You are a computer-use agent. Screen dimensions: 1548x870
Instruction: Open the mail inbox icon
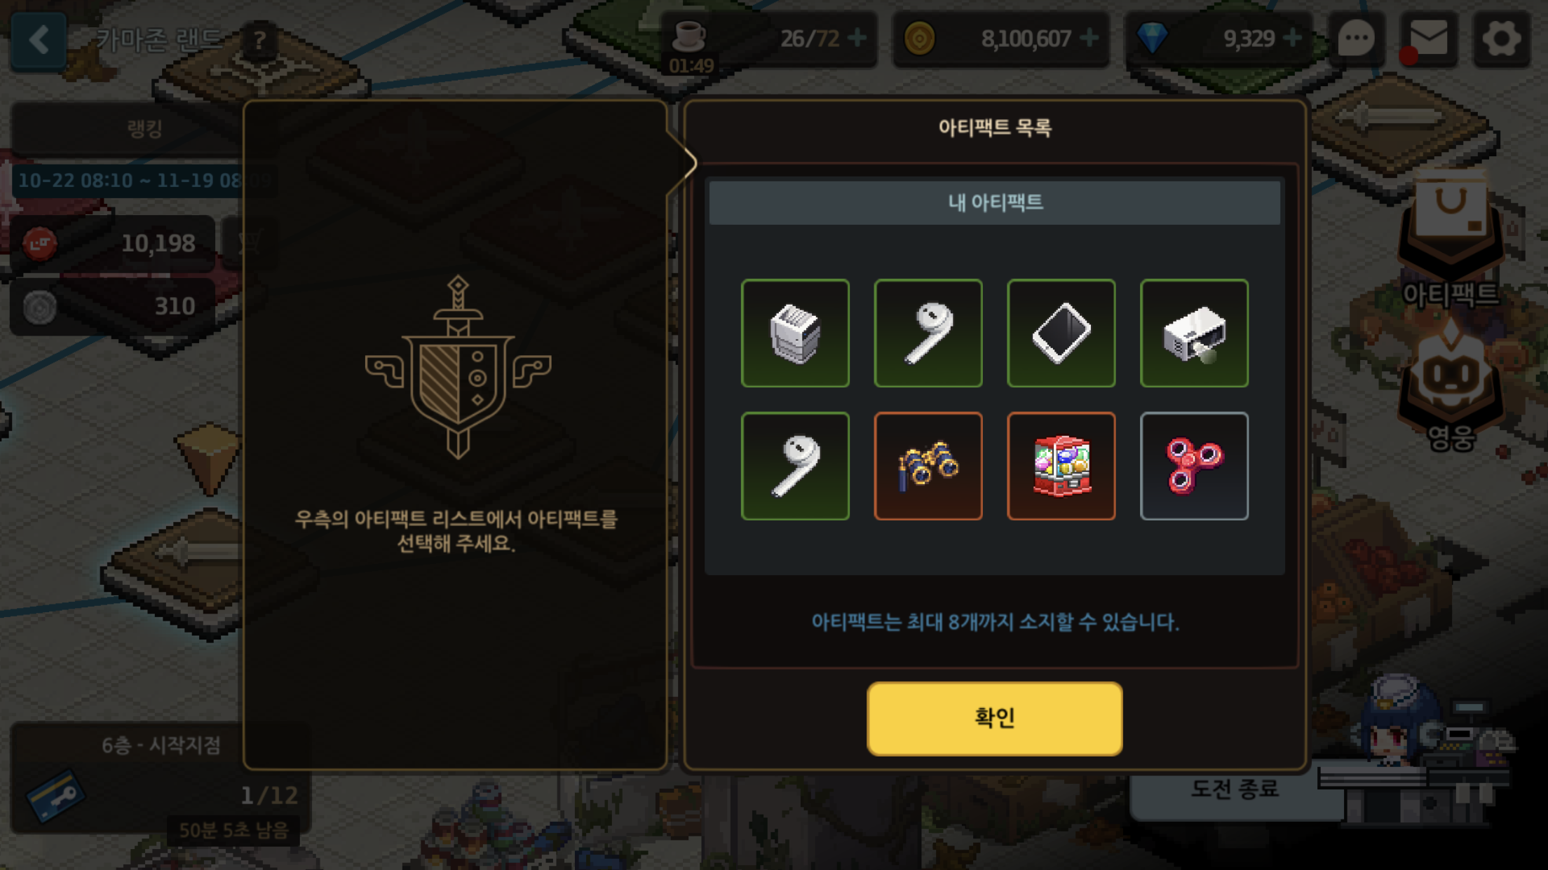[x=1429, y=39]
